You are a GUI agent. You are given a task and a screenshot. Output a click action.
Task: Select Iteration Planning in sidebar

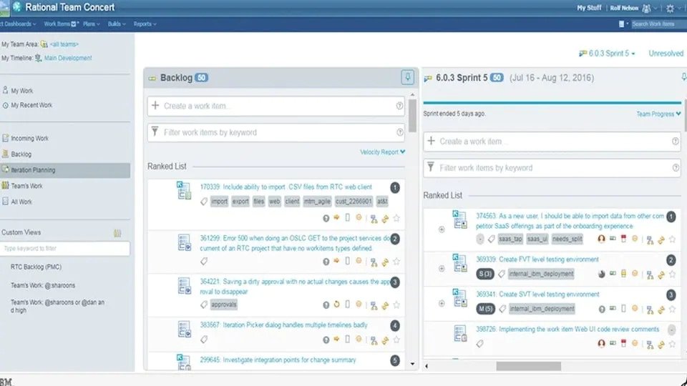(65, 170)
